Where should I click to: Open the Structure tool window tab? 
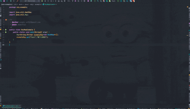click(1, 24)
